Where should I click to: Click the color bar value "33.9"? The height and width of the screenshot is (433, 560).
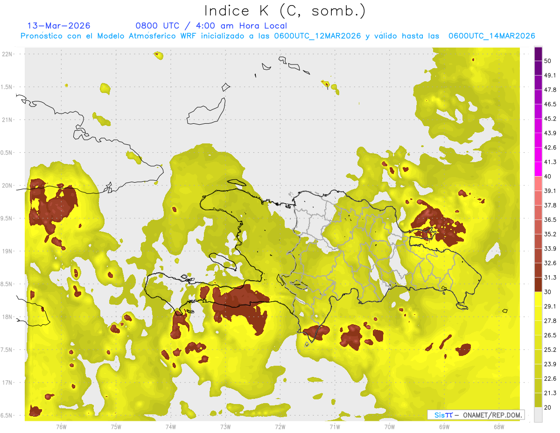[550, 248]
